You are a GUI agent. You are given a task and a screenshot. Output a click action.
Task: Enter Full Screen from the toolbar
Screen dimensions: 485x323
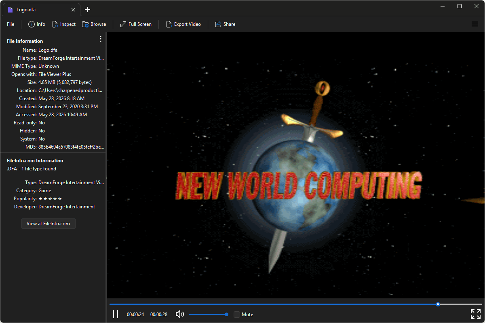[136, 24]
